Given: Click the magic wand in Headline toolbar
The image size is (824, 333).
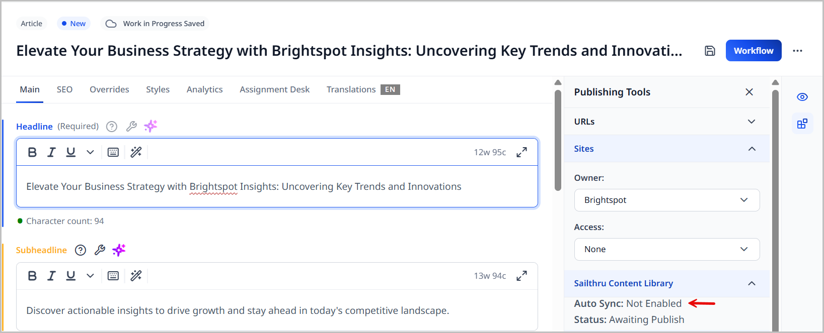Looking at the screenshot, I should click(136, 152).
